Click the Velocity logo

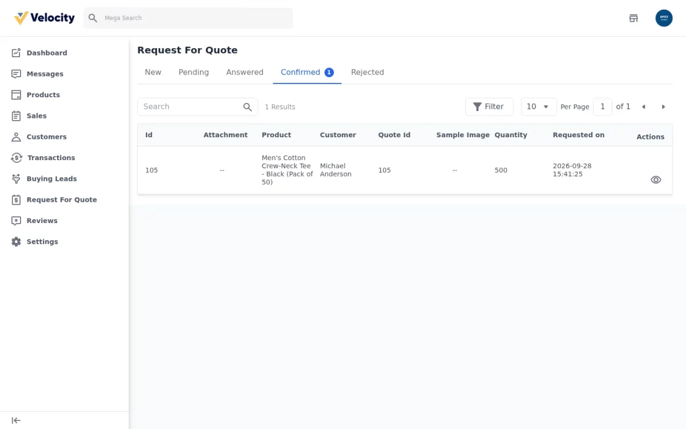pyautogui.click(x=44, y=18)
